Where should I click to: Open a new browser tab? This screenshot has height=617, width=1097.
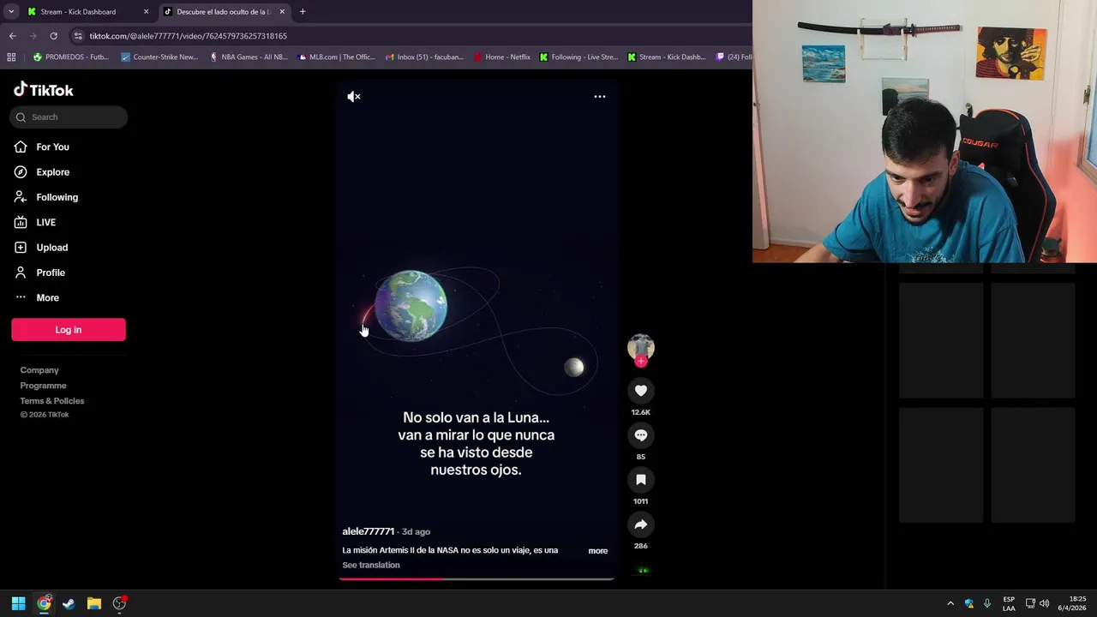[303, 12]
